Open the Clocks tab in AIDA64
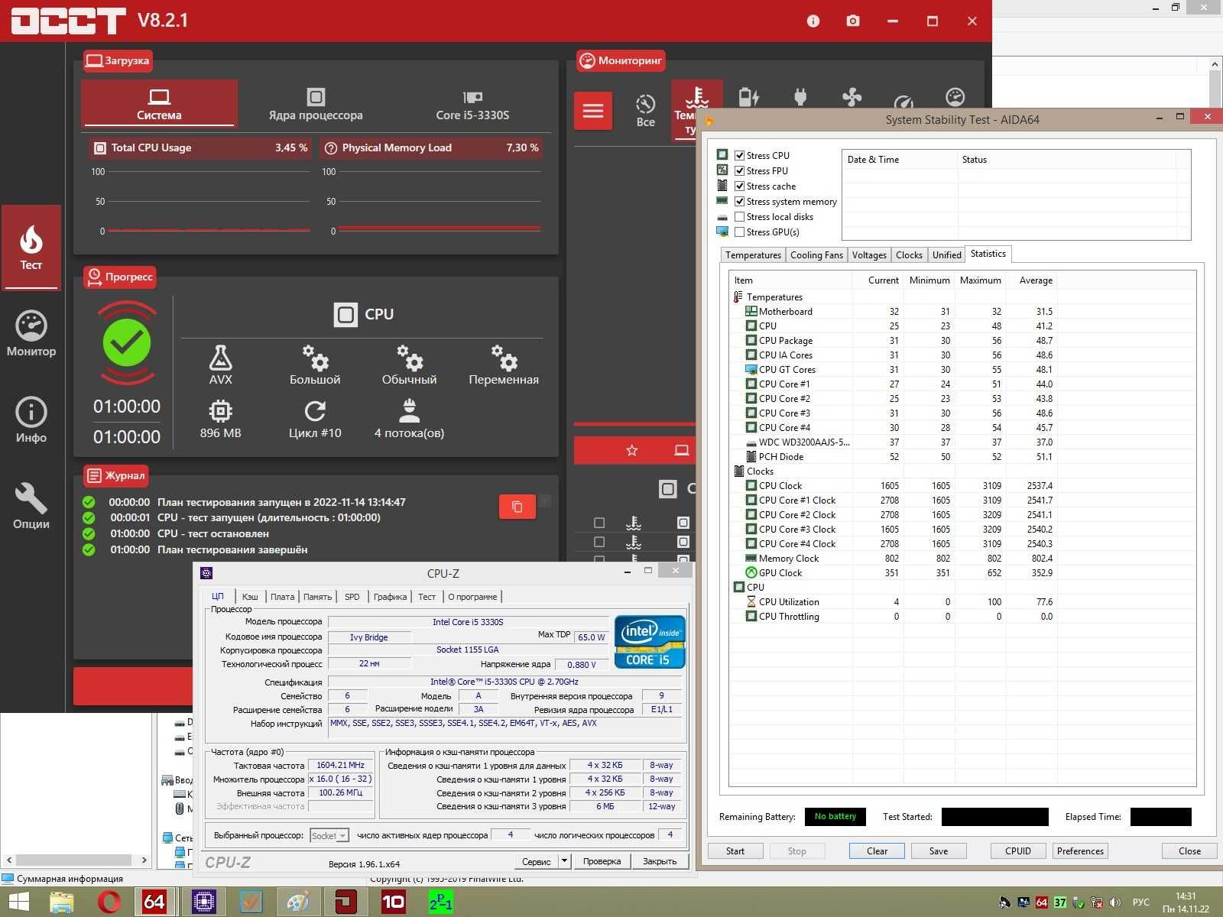1223x917 pixels. coord(909,255)
